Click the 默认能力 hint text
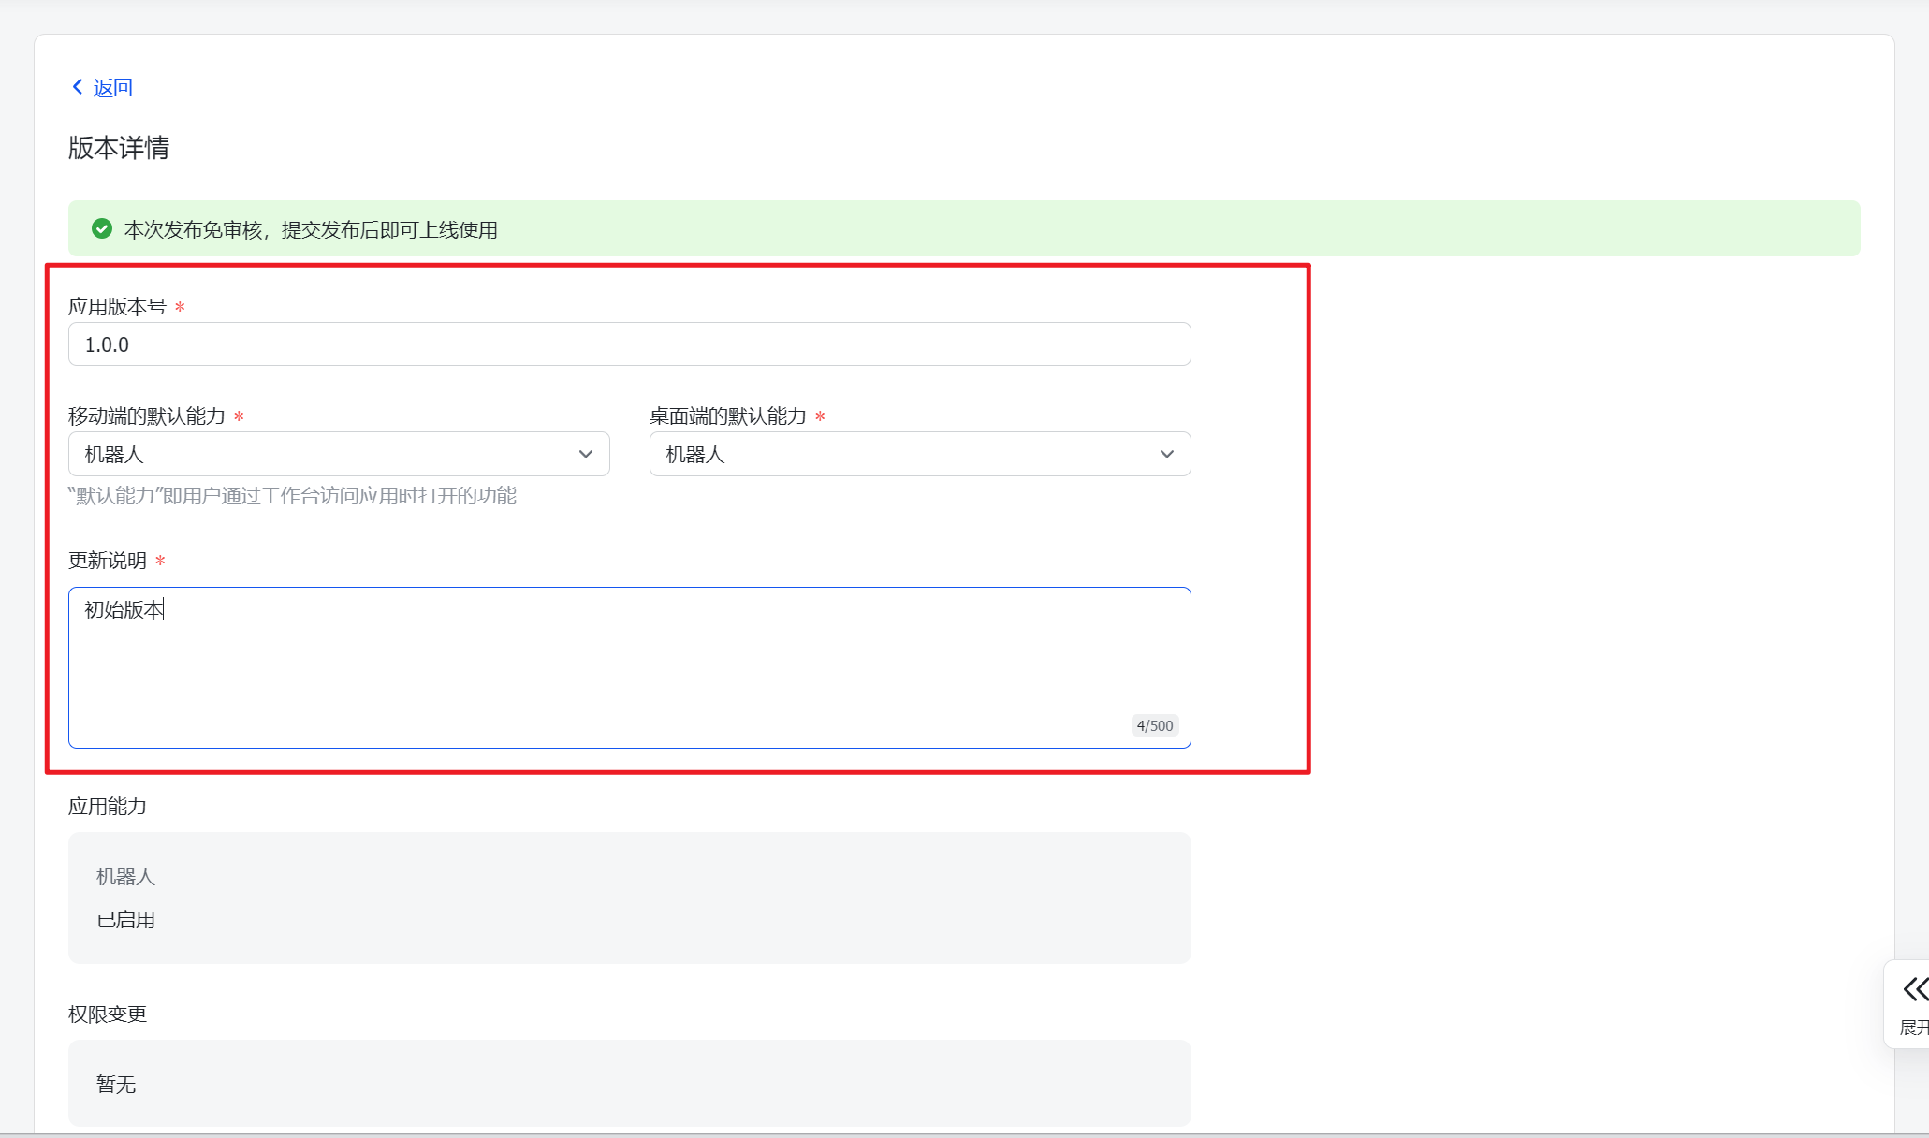 pyautogui.click(x=292, y=496)
